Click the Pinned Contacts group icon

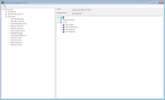pyautogui.click(x=61, y=20)
